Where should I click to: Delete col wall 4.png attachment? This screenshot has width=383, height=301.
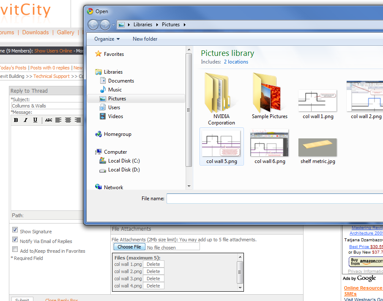[153, 286]
